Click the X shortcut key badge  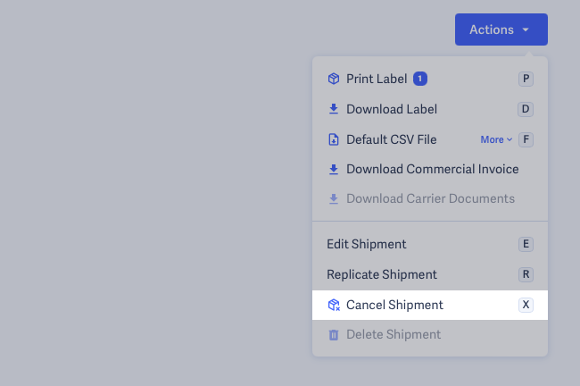tap(526, 305)
